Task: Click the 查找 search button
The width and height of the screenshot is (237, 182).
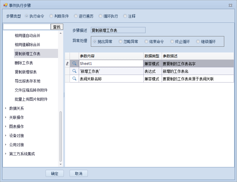Action: click(57, 27)
